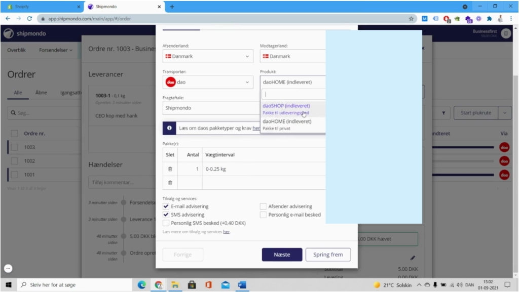Open Windows Start menu
This screenshot has width=519, height=292.
(9, 285)
